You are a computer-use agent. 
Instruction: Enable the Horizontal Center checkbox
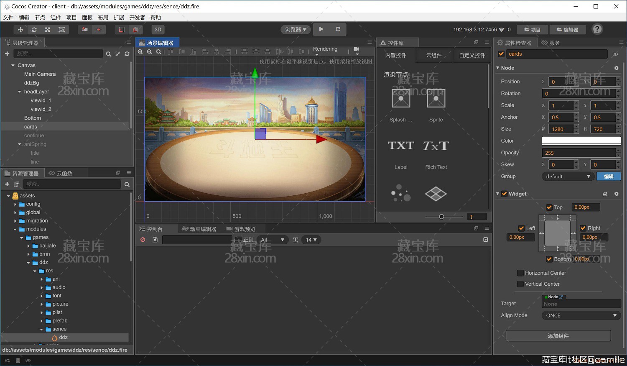[x=520, y=273]
